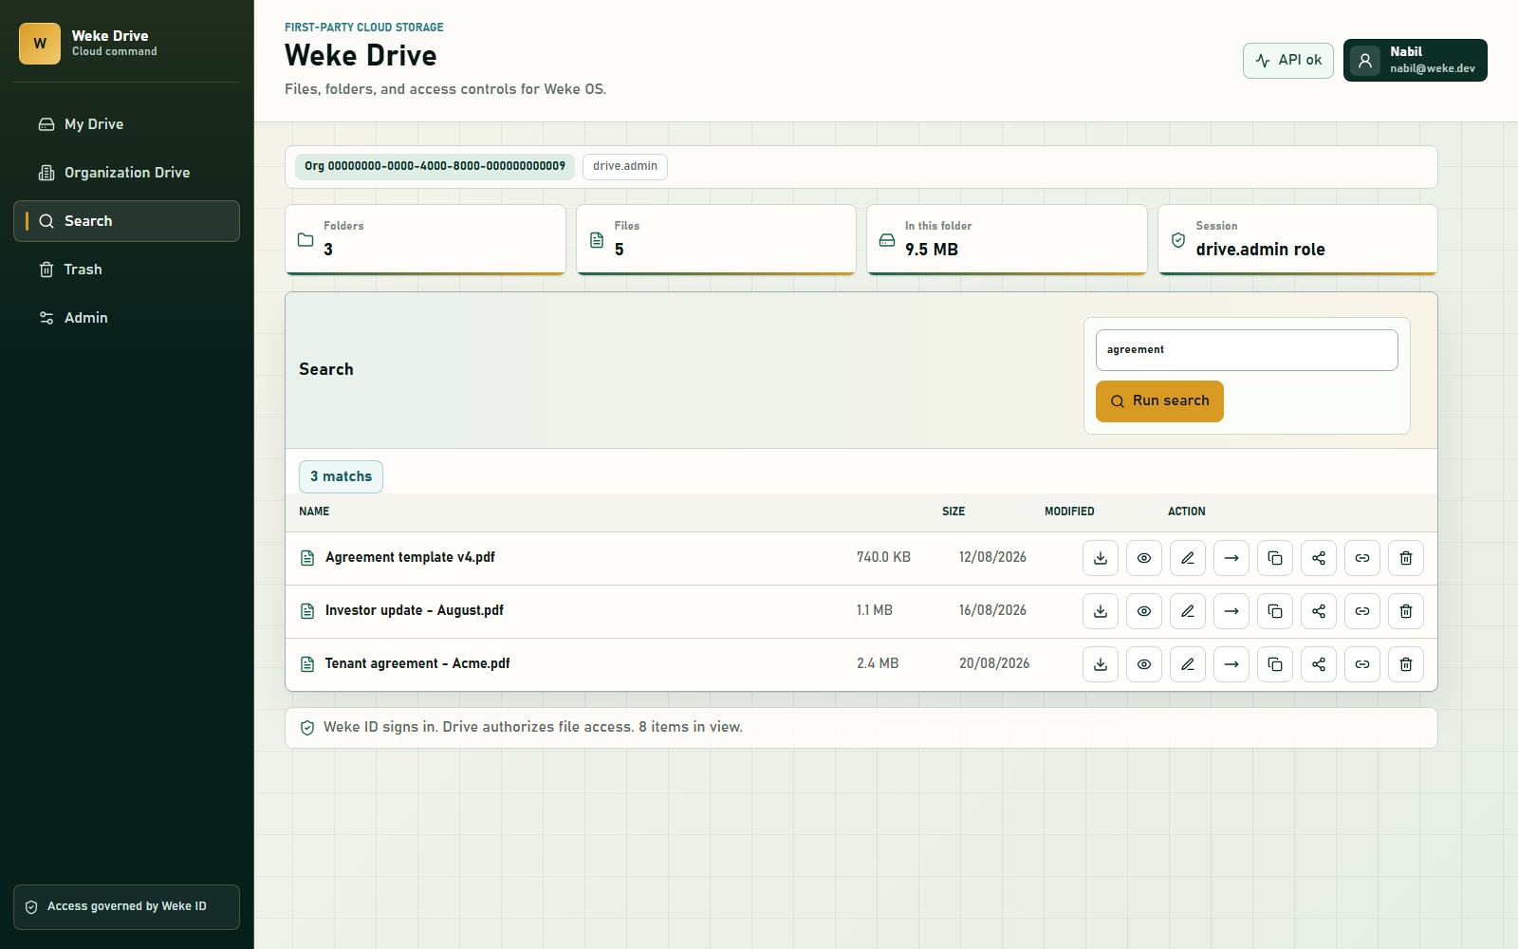1518x949 pixels.
Task: Download Tenant agreement - Acme.pdf
Action: point(1101,664)
